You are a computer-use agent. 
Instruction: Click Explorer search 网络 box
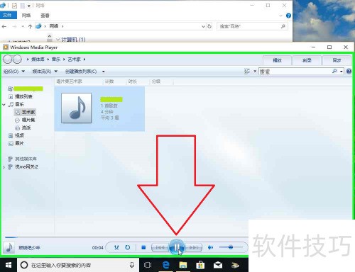(253, 26)
